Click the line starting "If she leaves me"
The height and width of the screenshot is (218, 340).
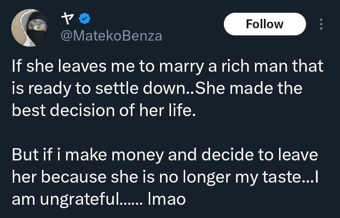[168, 67]
